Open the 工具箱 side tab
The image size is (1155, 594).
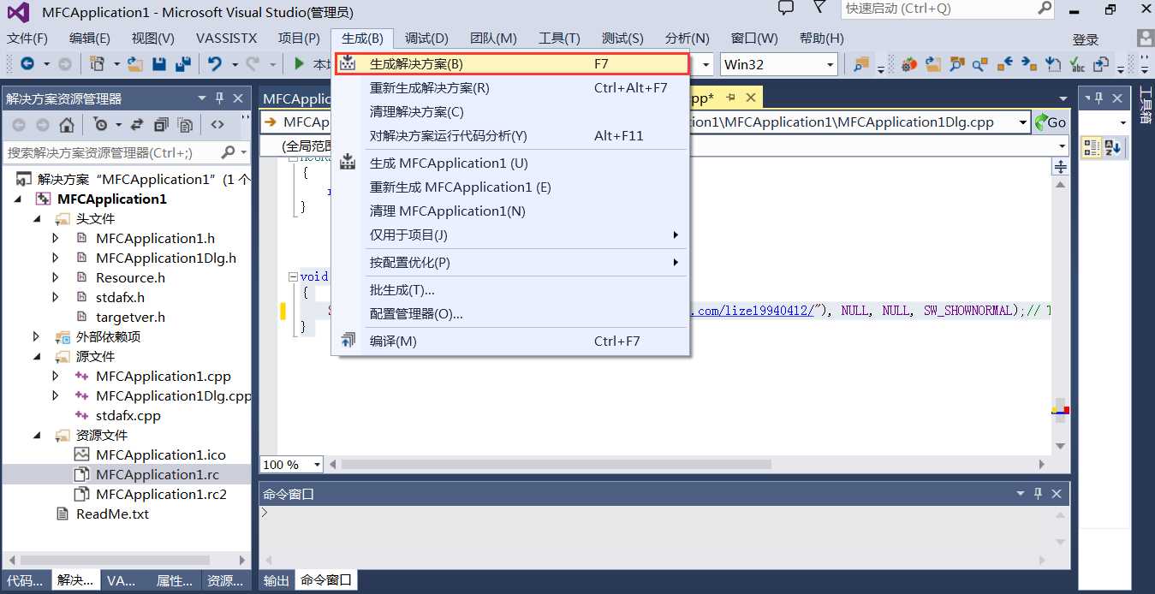pos(1146,104)
